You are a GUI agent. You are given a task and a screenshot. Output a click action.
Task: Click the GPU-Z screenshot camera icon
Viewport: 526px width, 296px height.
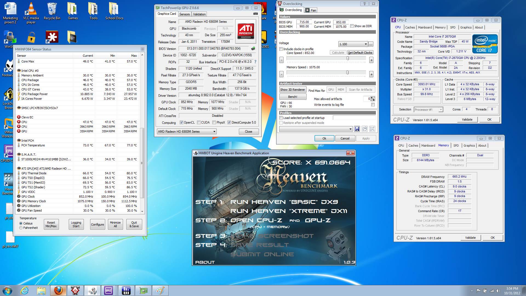tap(255, 14)
